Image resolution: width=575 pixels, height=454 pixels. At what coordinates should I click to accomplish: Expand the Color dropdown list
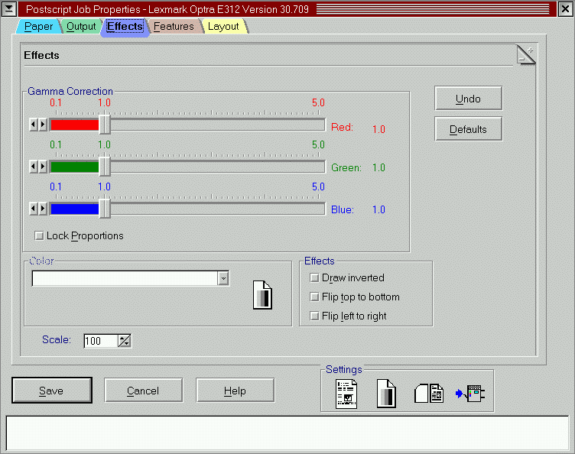coord(223,278)
